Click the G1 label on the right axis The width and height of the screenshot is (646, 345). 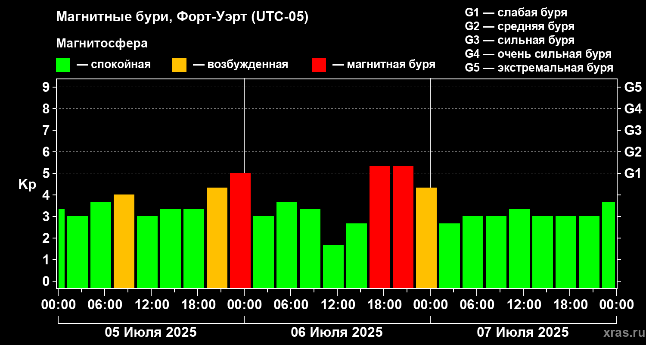[x=633, y=173]
